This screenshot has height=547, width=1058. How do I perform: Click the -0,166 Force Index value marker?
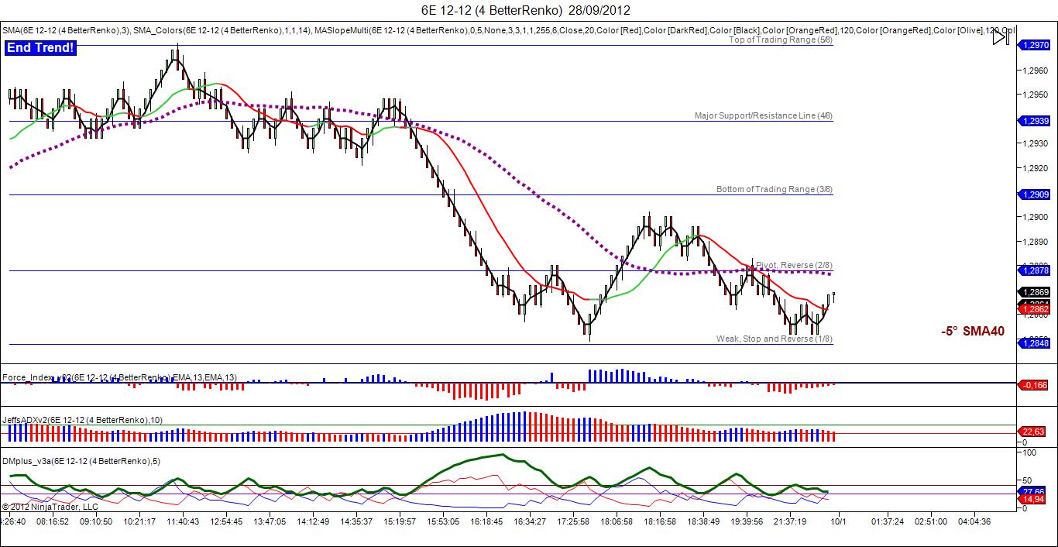[x=1034, y=384]
